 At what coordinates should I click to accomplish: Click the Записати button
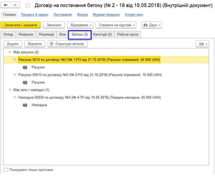click(x=54, y=25)
